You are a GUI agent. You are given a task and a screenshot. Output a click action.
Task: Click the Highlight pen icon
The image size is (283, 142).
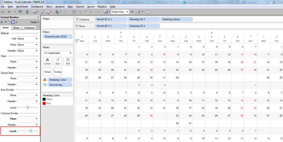coord(139,12)
